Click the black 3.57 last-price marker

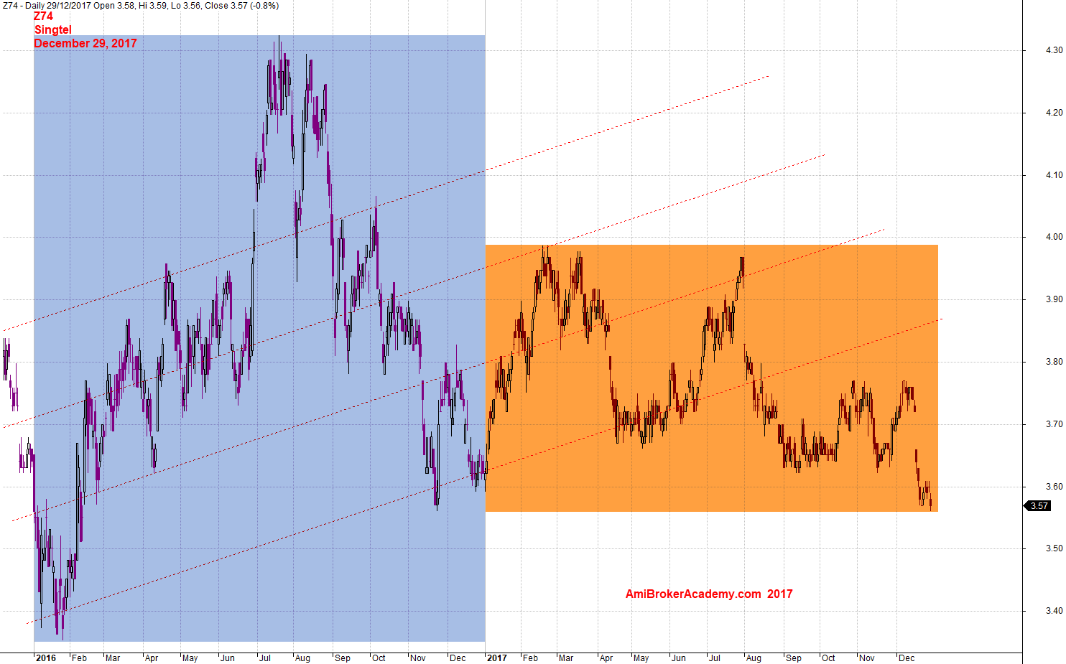pyautogui.click(x=1037, y=506)
